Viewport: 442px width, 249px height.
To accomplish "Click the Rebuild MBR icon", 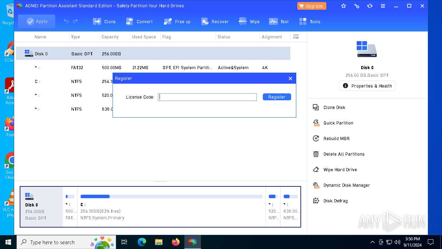I will (316, 139).
